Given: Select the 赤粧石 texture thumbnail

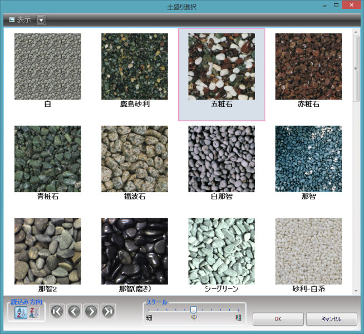Looking at the screenshot, I should 308,66.
